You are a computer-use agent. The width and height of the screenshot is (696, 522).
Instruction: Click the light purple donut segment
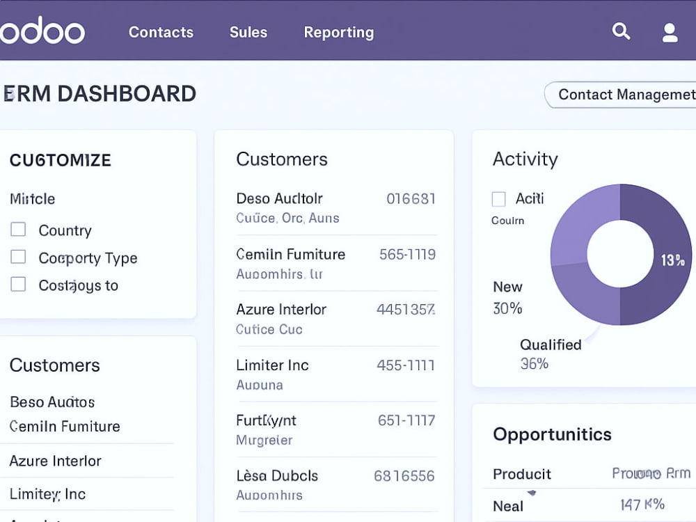point(581,224)
